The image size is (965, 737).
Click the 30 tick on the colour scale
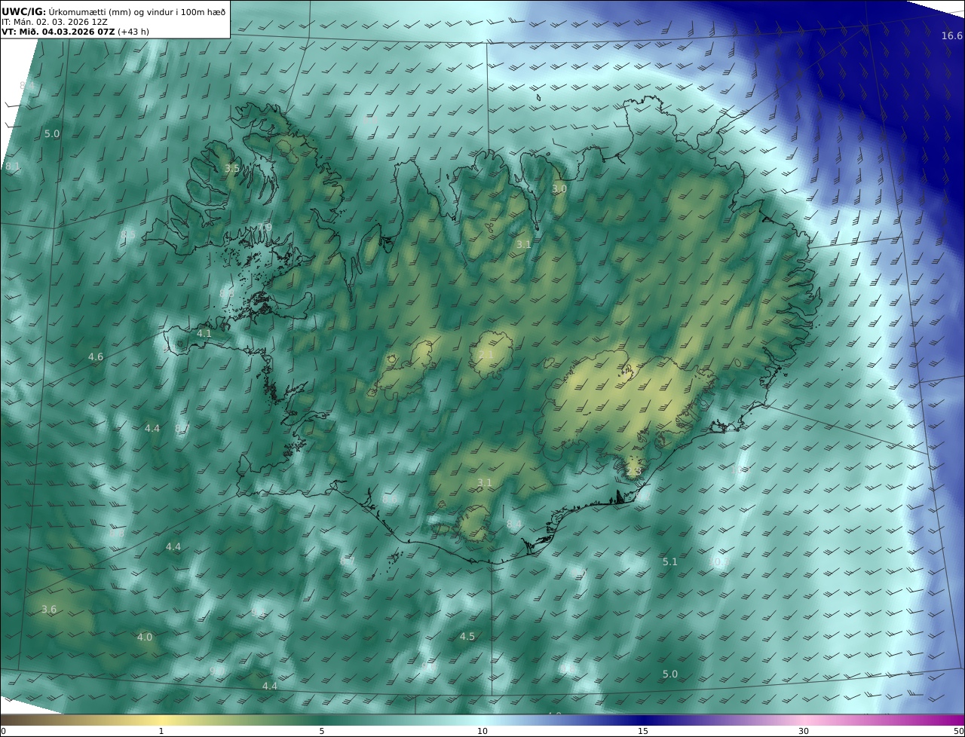coord(804,731)
